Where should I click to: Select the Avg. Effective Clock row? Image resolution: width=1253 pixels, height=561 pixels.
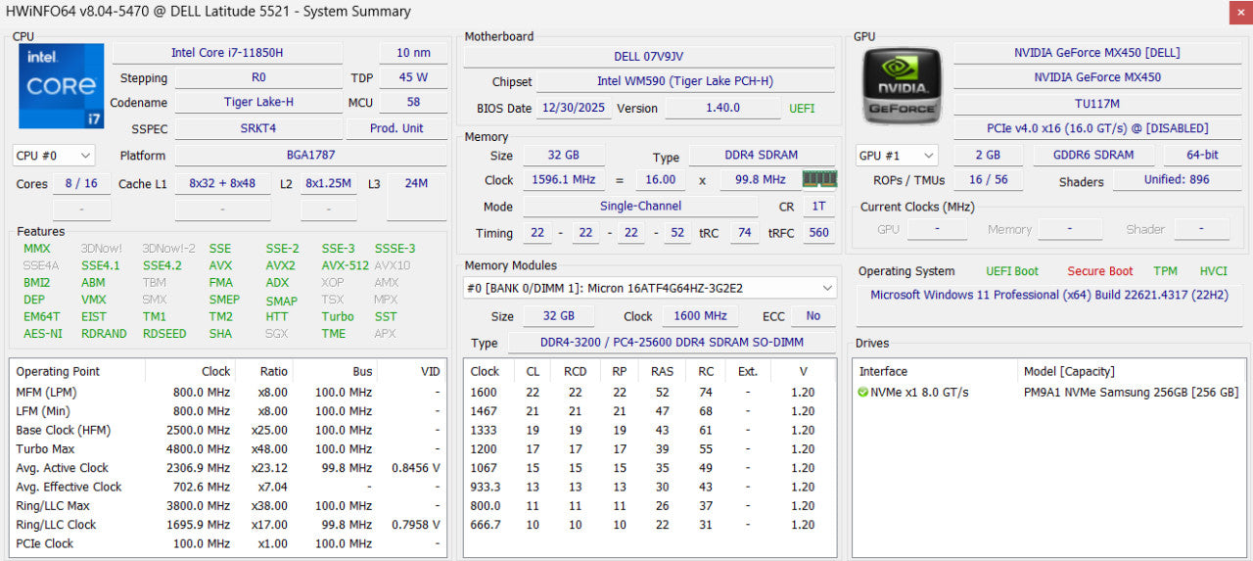tap(228, 488)
